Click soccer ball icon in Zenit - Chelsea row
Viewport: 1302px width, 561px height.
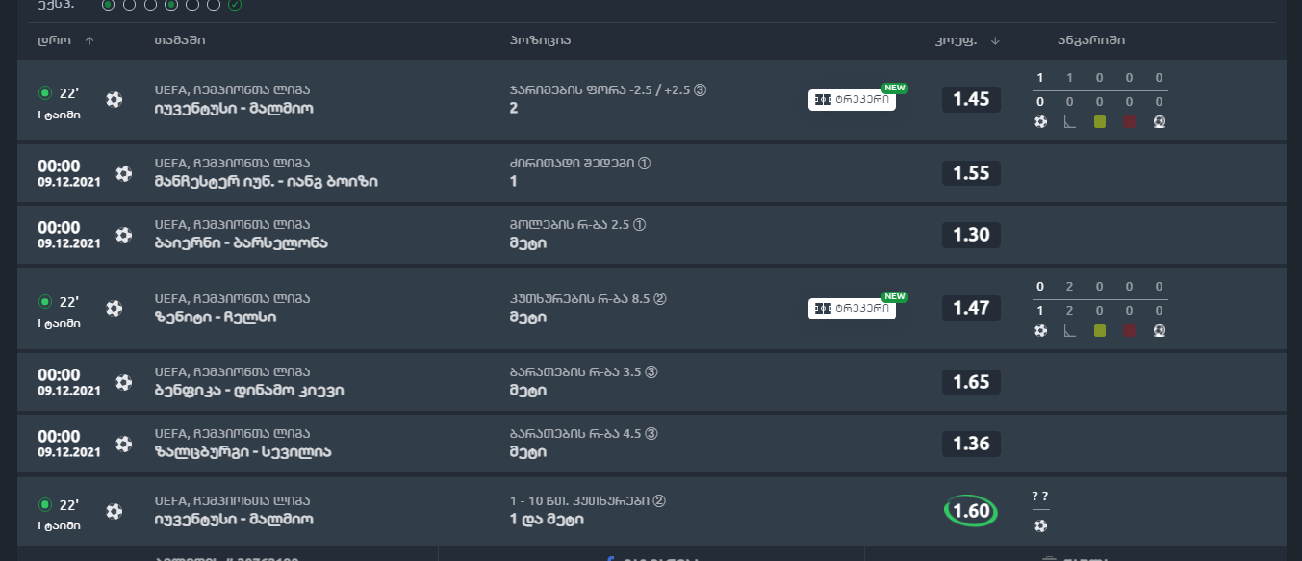115,308
